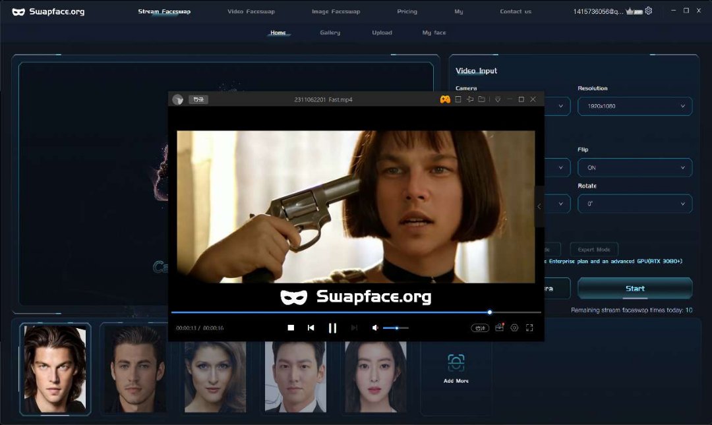Open the Flip dropdown set to ON
Screen dimensions: 712x425
point(635,167)
